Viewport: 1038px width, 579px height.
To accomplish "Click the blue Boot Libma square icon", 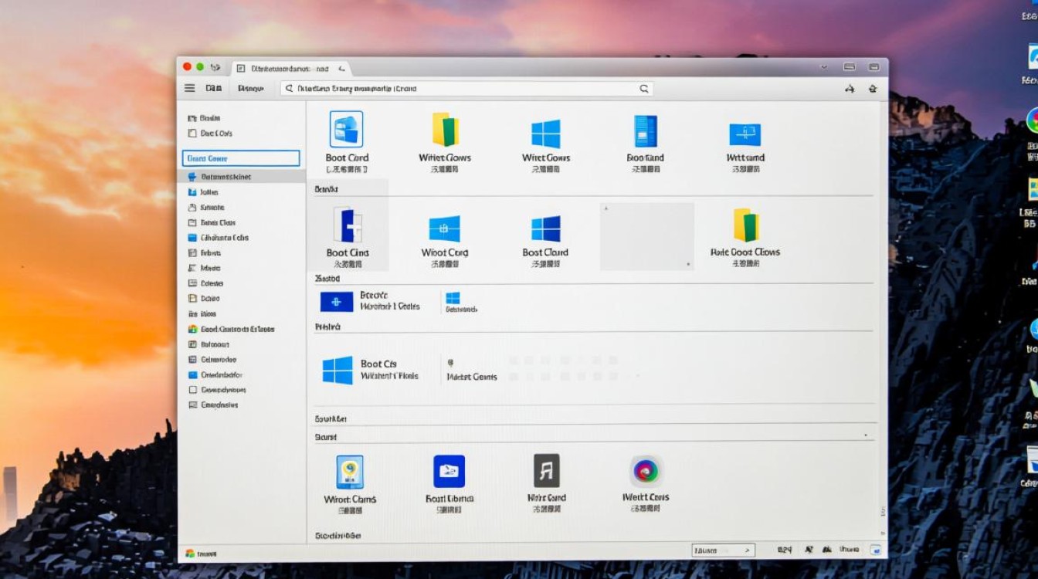I will coord(449,471).
